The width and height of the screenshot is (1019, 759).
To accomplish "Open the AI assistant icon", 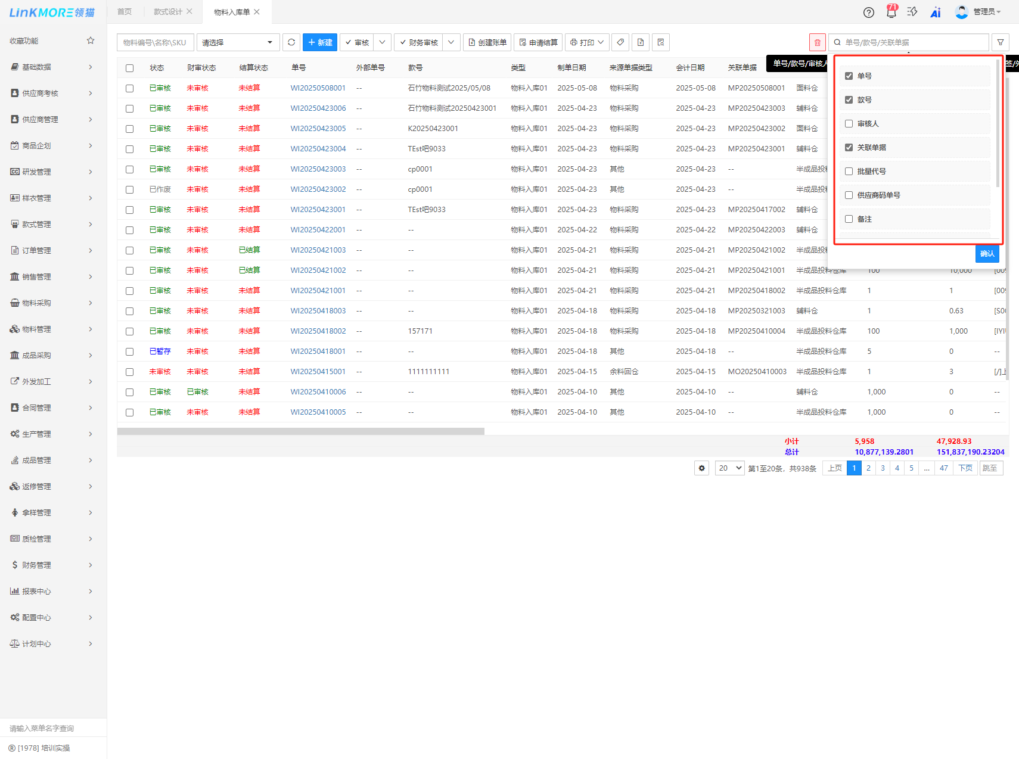I will [x=936, y=12].
